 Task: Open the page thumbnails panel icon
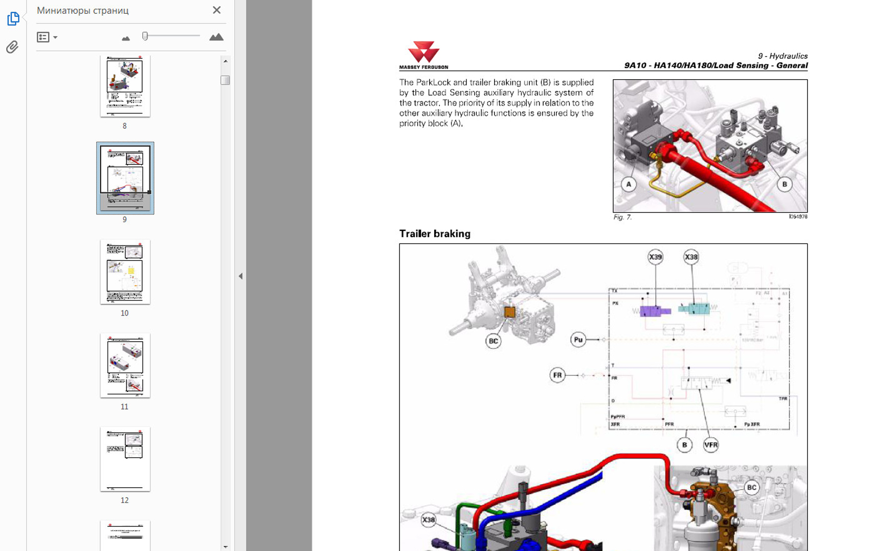click(13, 19)
